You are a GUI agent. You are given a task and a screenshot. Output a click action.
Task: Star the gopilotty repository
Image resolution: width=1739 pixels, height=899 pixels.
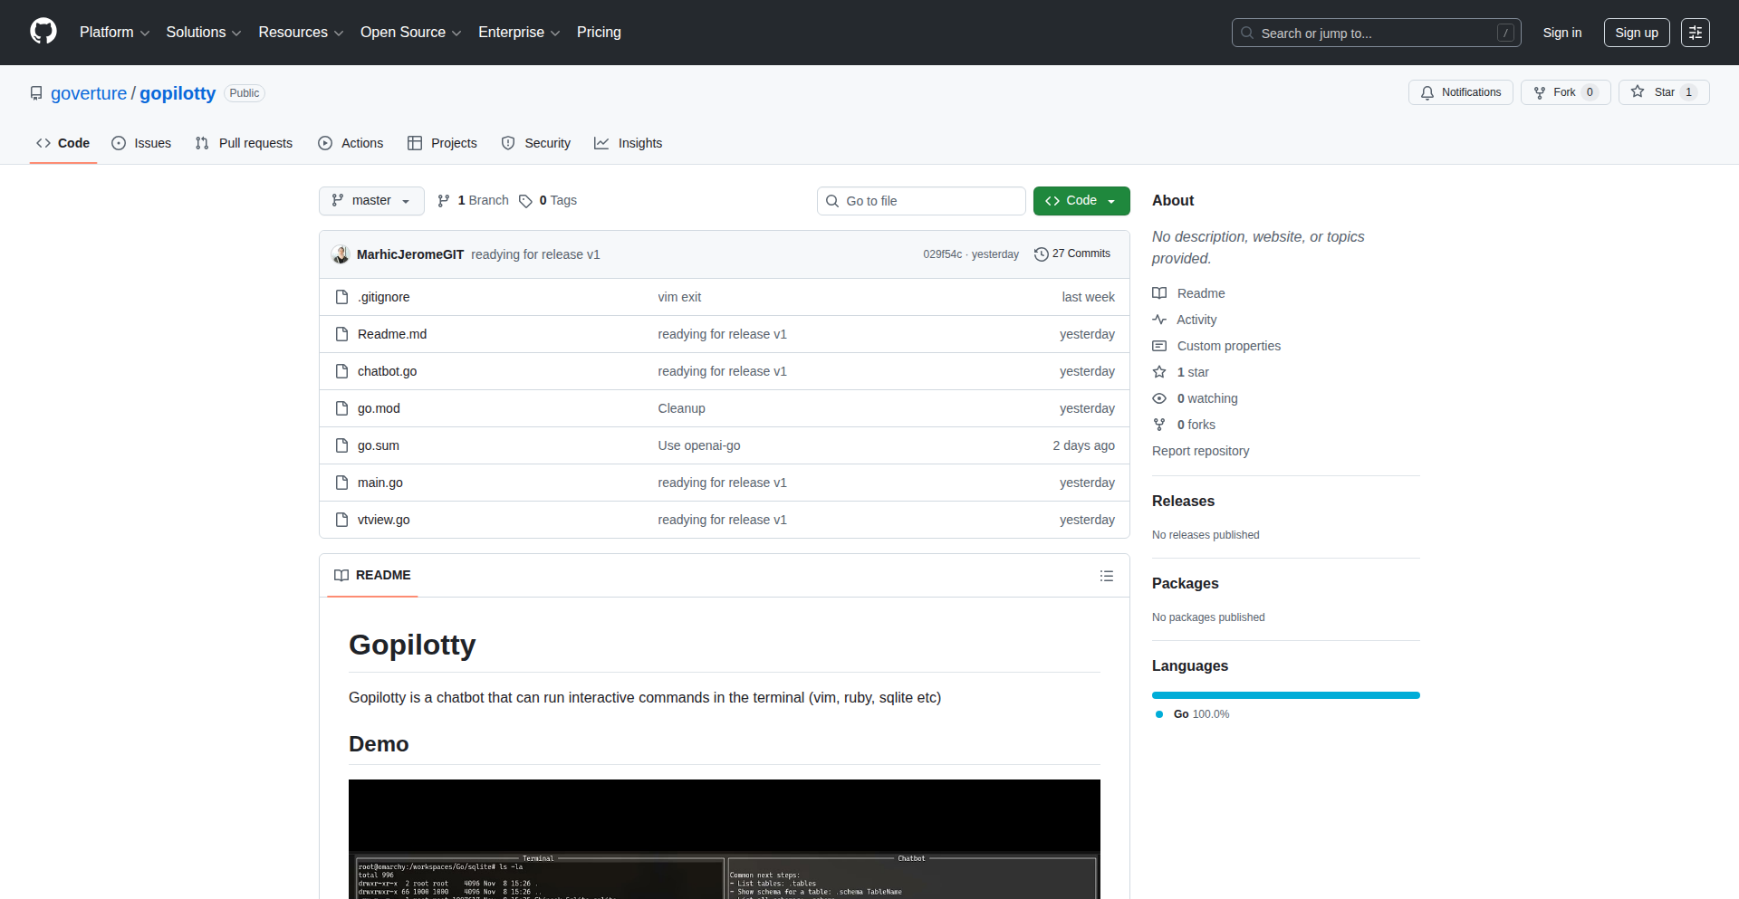[1663, 92]
